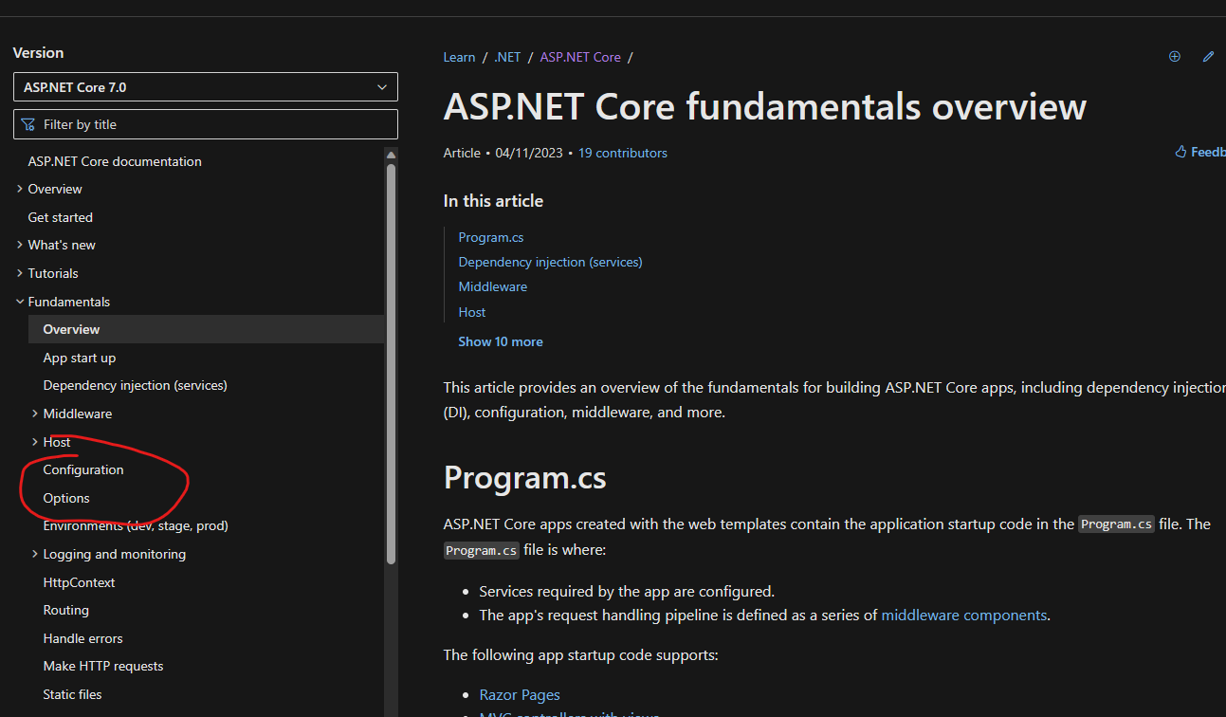Image resolution: width=1226 pixels, height=717 pixels.
Task: Click the edit pencil icon
Action: [x=1208, y=57]
